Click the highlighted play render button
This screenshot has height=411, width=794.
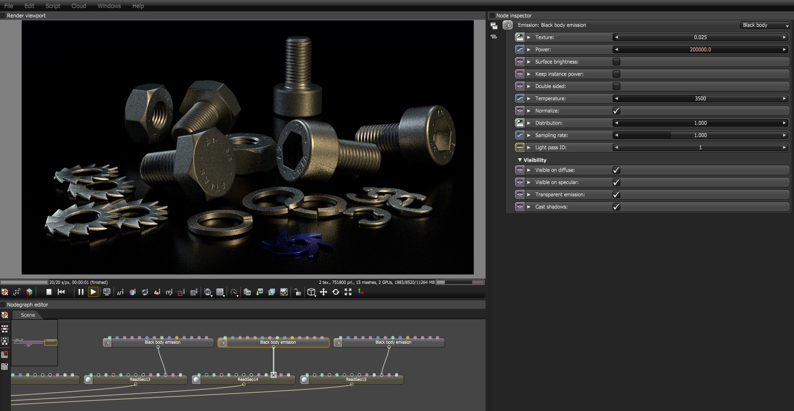[x=93, y=292]
